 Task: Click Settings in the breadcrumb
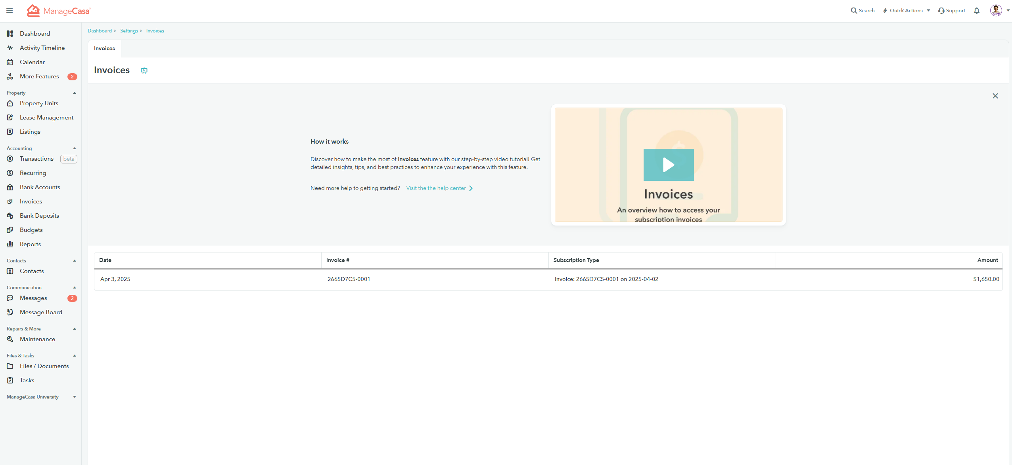129,31
